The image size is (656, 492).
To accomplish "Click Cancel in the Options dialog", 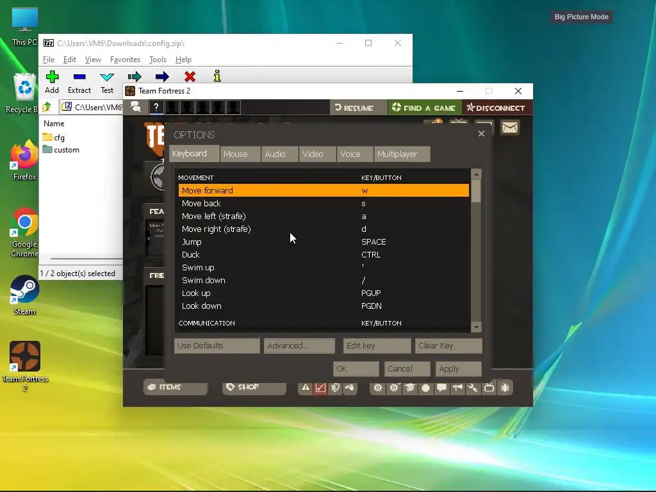I will pyautogui.click(x=407, y=369).
